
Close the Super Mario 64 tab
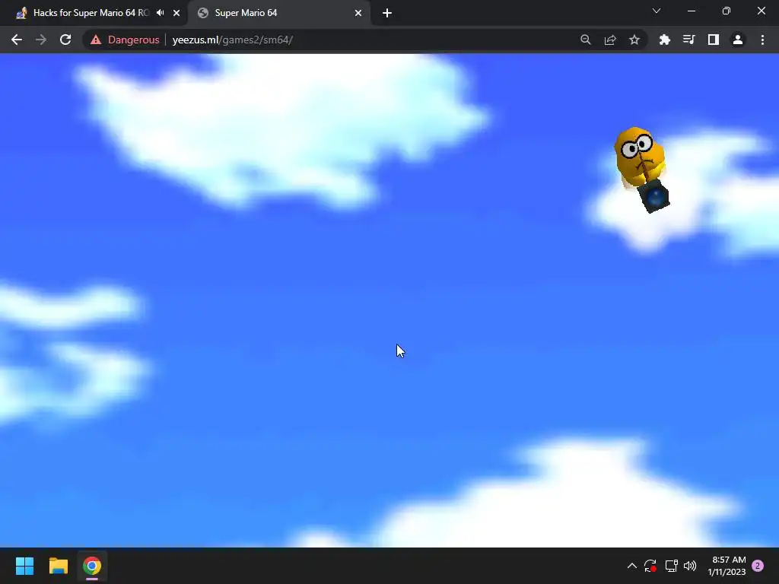point(358,13)
